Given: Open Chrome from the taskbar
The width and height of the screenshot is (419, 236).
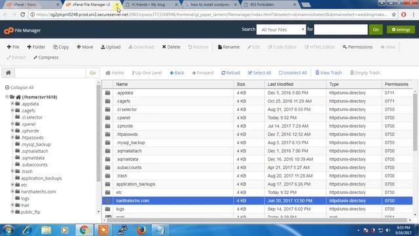Looking at the screenshot, I should coord(84,230).
